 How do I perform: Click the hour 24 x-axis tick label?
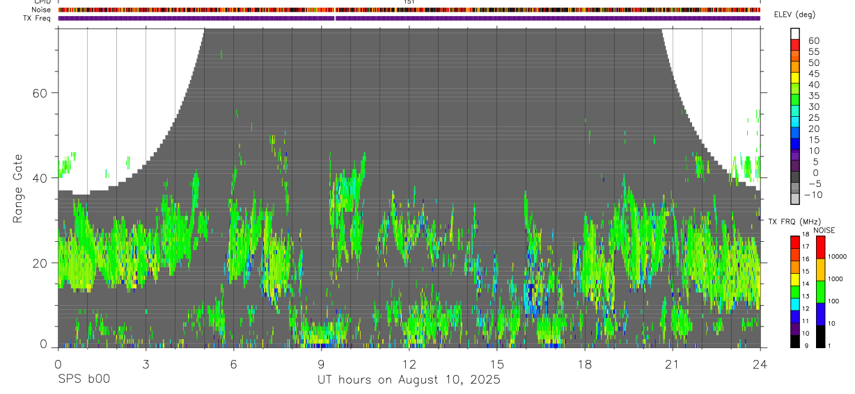[760, 364]
